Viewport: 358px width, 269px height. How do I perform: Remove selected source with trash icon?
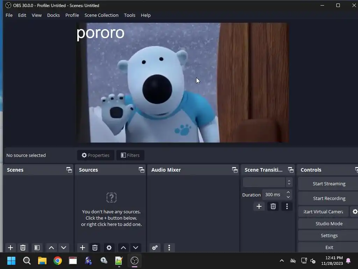pos(95,248)
